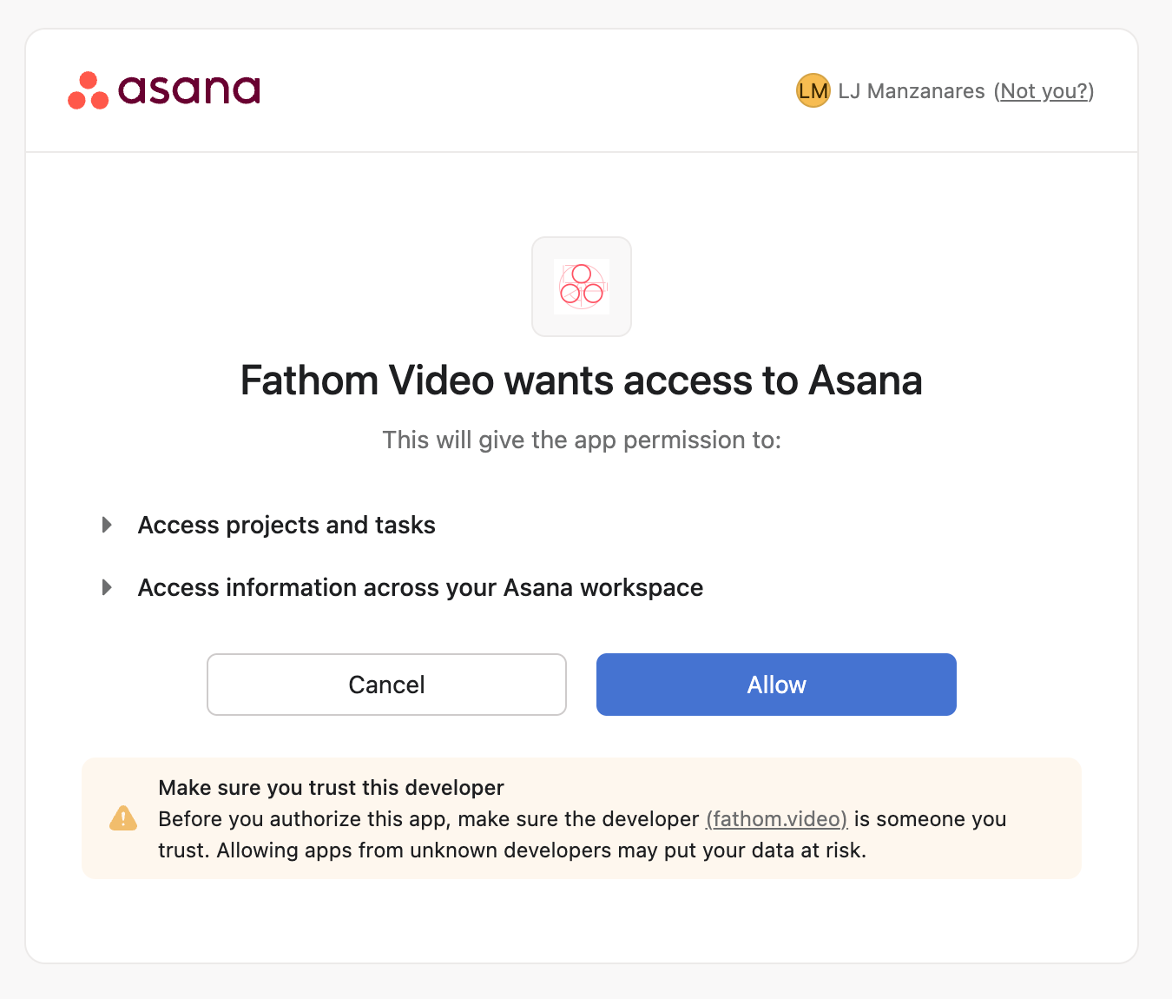Expand the Access information across workspace arrow
This screenshot has height=999, width=1172.
(x=107, y=587)
